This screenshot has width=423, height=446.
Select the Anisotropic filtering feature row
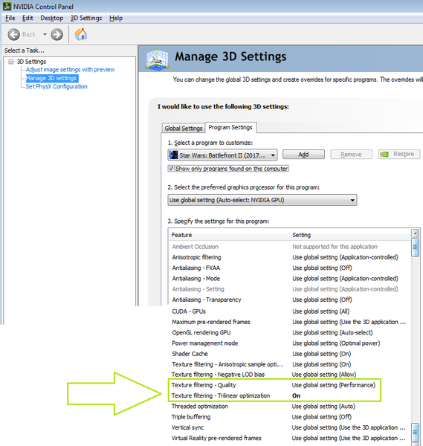tap(289, 257)
